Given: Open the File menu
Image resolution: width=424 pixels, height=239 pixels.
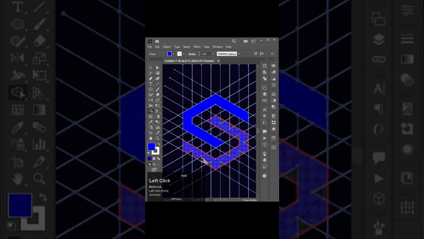Looking at the screenshot, I should click(x=150, y=47).
